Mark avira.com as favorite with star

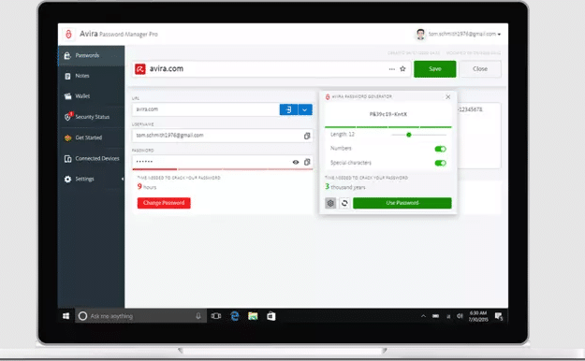click(402, 68)
